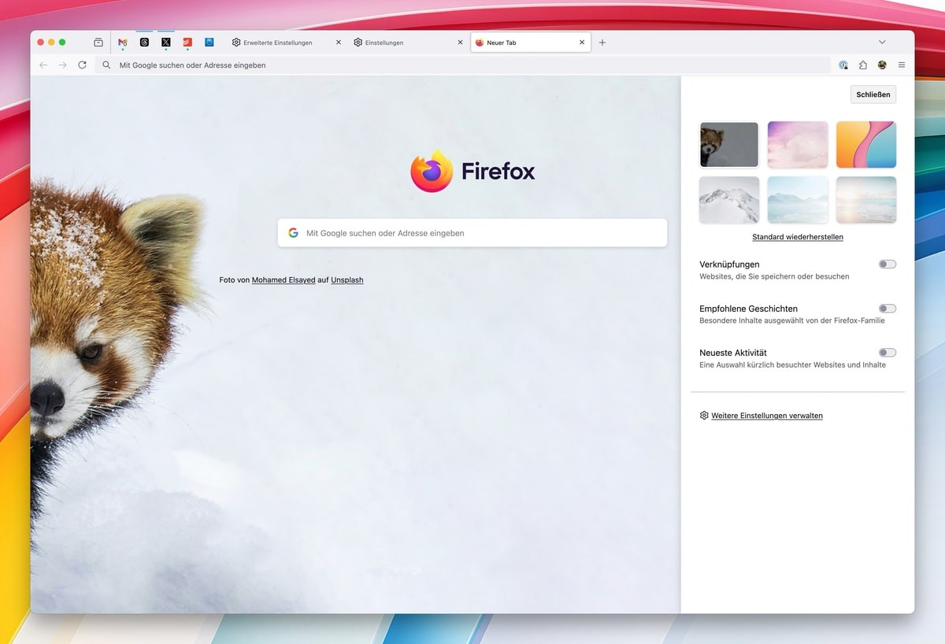Open Weitere Einstellungen verwalten

[766, 415]
